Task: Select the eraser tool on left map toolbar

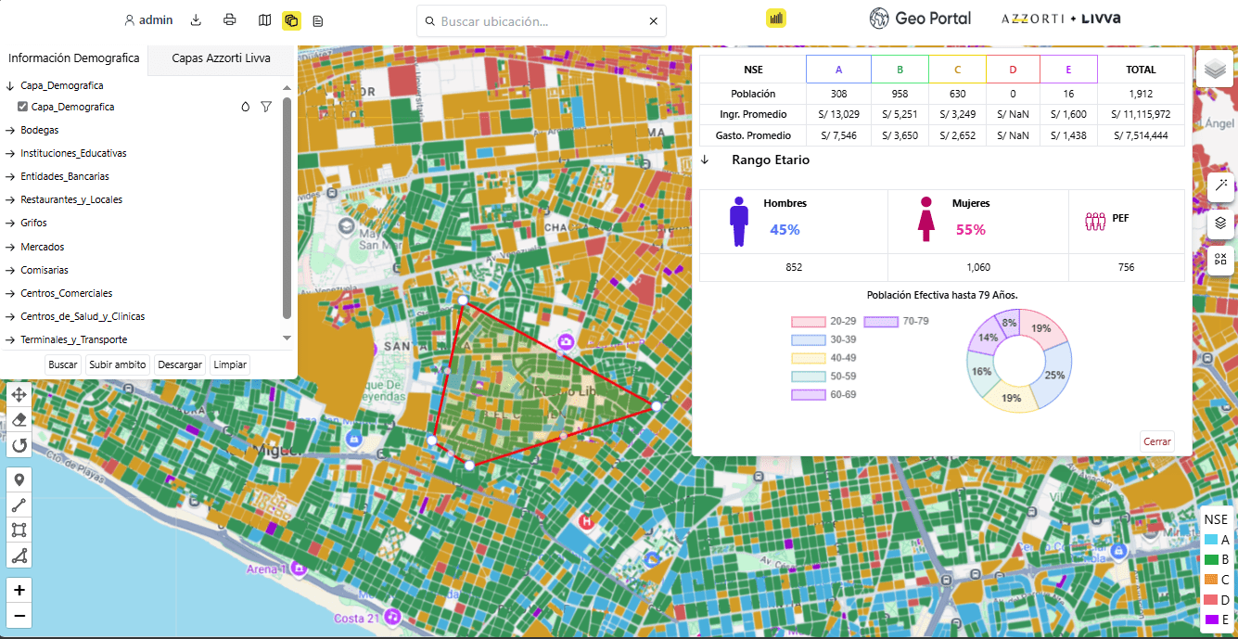Action: [19, 420]
